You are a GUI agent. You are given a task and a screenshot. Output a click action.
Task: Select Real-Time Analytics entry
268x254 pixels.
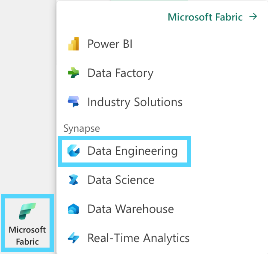pos(138,238)
